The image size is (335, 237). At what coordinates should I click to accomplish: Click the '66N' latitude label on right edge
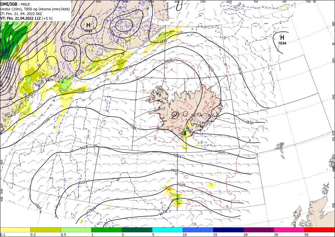coord(333,61)
